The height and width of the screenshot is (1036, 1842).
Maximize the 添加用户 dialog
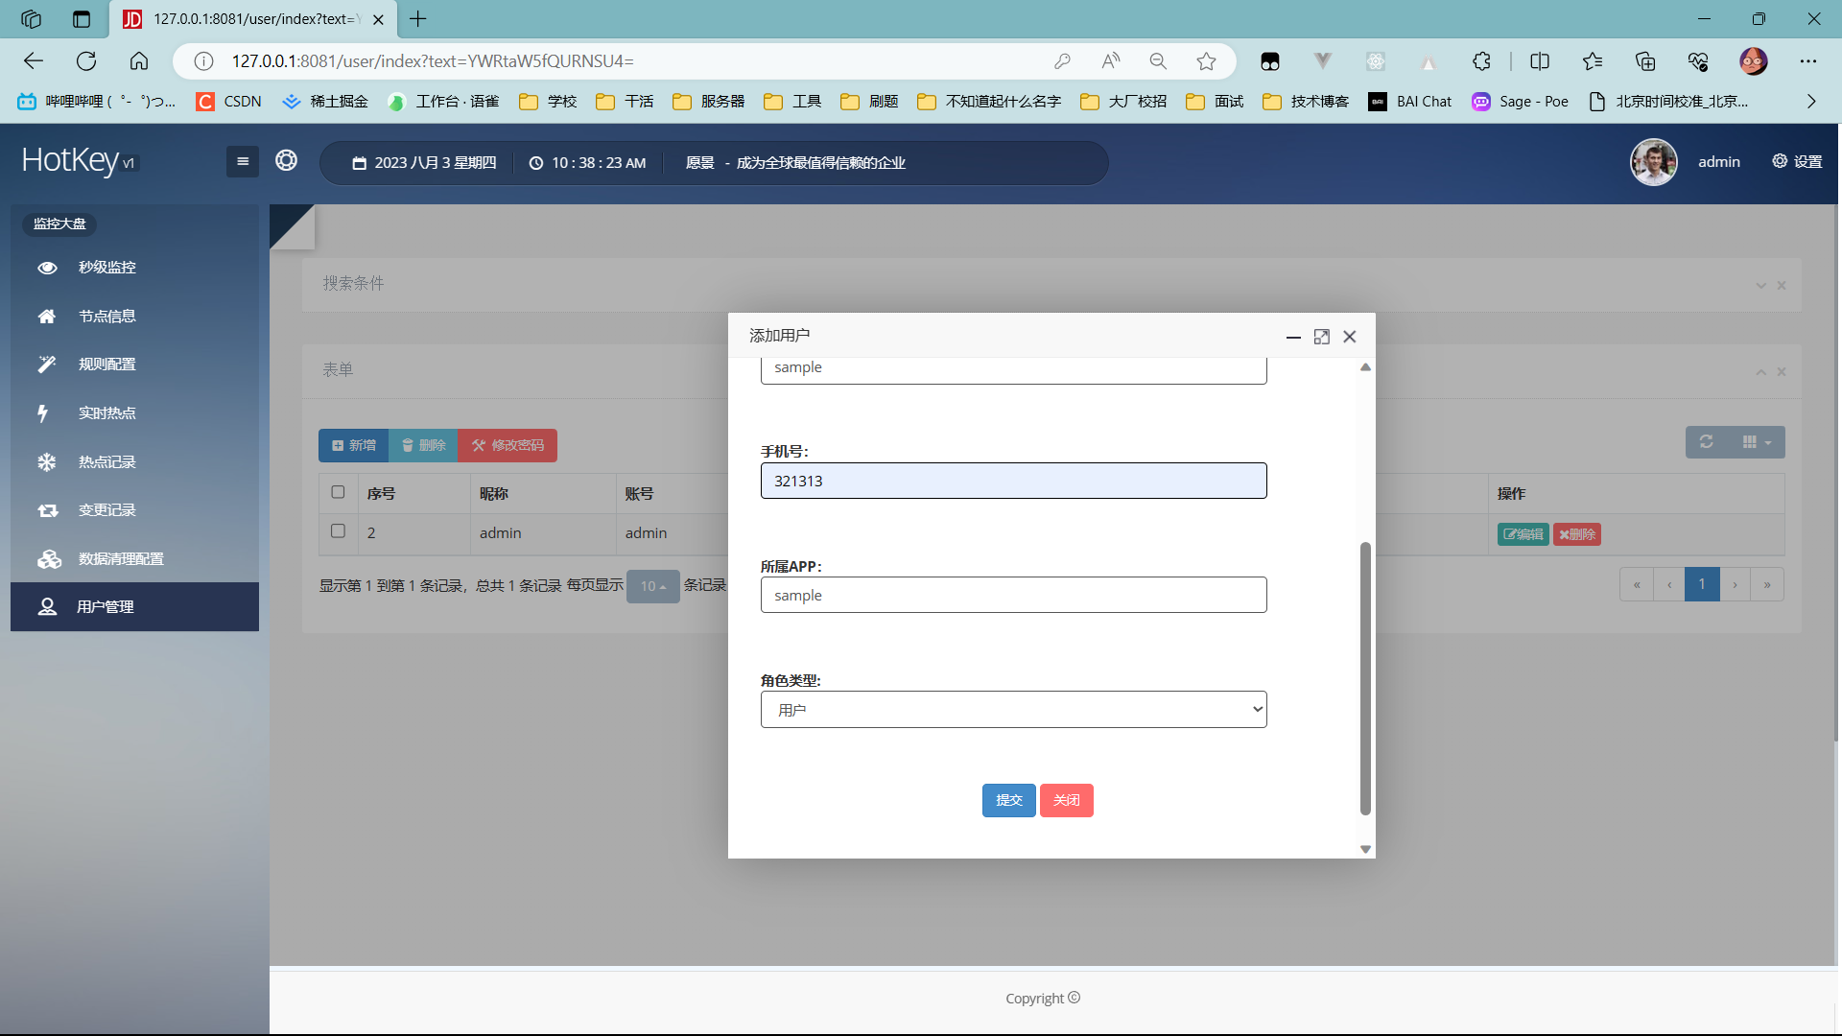tap(1321, 337)
